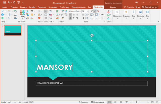The height and width of the screenshot is (104, 161).
Task: Click the rotate handle above the title box
Action: pyautogui.click(x=92, y=36)
